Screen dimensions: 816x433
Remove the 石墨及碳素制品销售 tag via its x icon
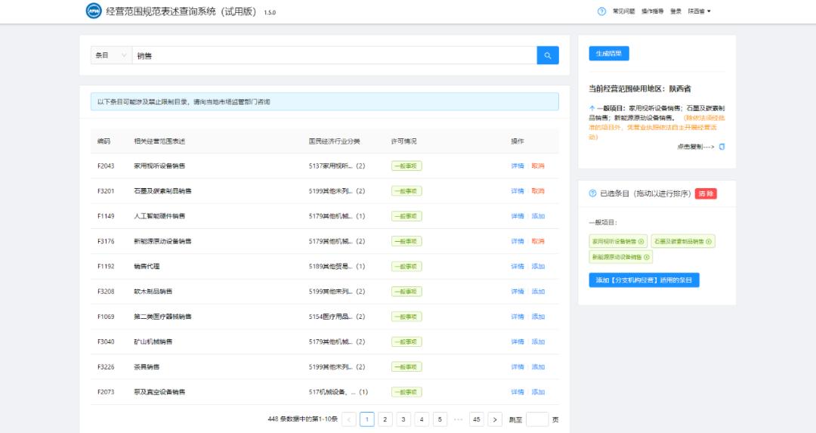pyautogui.click(x=709, y=242)
